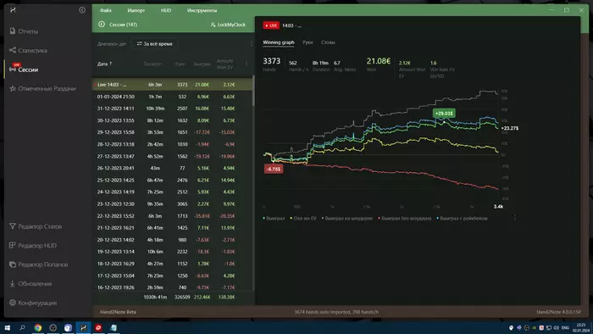593x334 pixels.
Task: Click the volume icon in system tray
Action: 557,327
